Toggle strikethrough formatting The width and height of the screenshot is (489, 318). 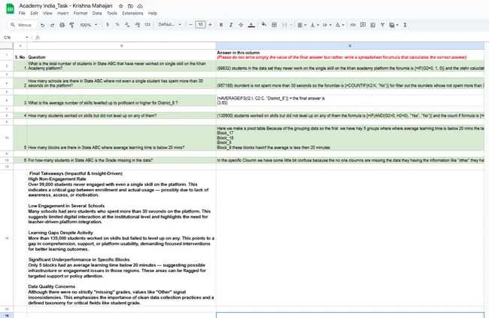pyautogui.click(x=241, y=25)
